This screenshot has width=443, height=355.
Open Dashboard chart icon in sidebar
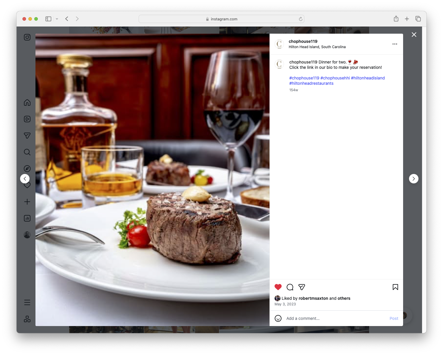tap(27, 218)
